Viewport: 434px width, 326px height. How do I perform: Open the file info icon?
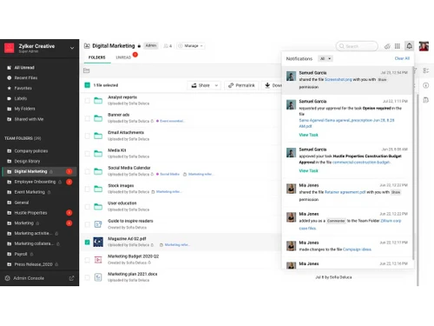[x=425, y=85]
